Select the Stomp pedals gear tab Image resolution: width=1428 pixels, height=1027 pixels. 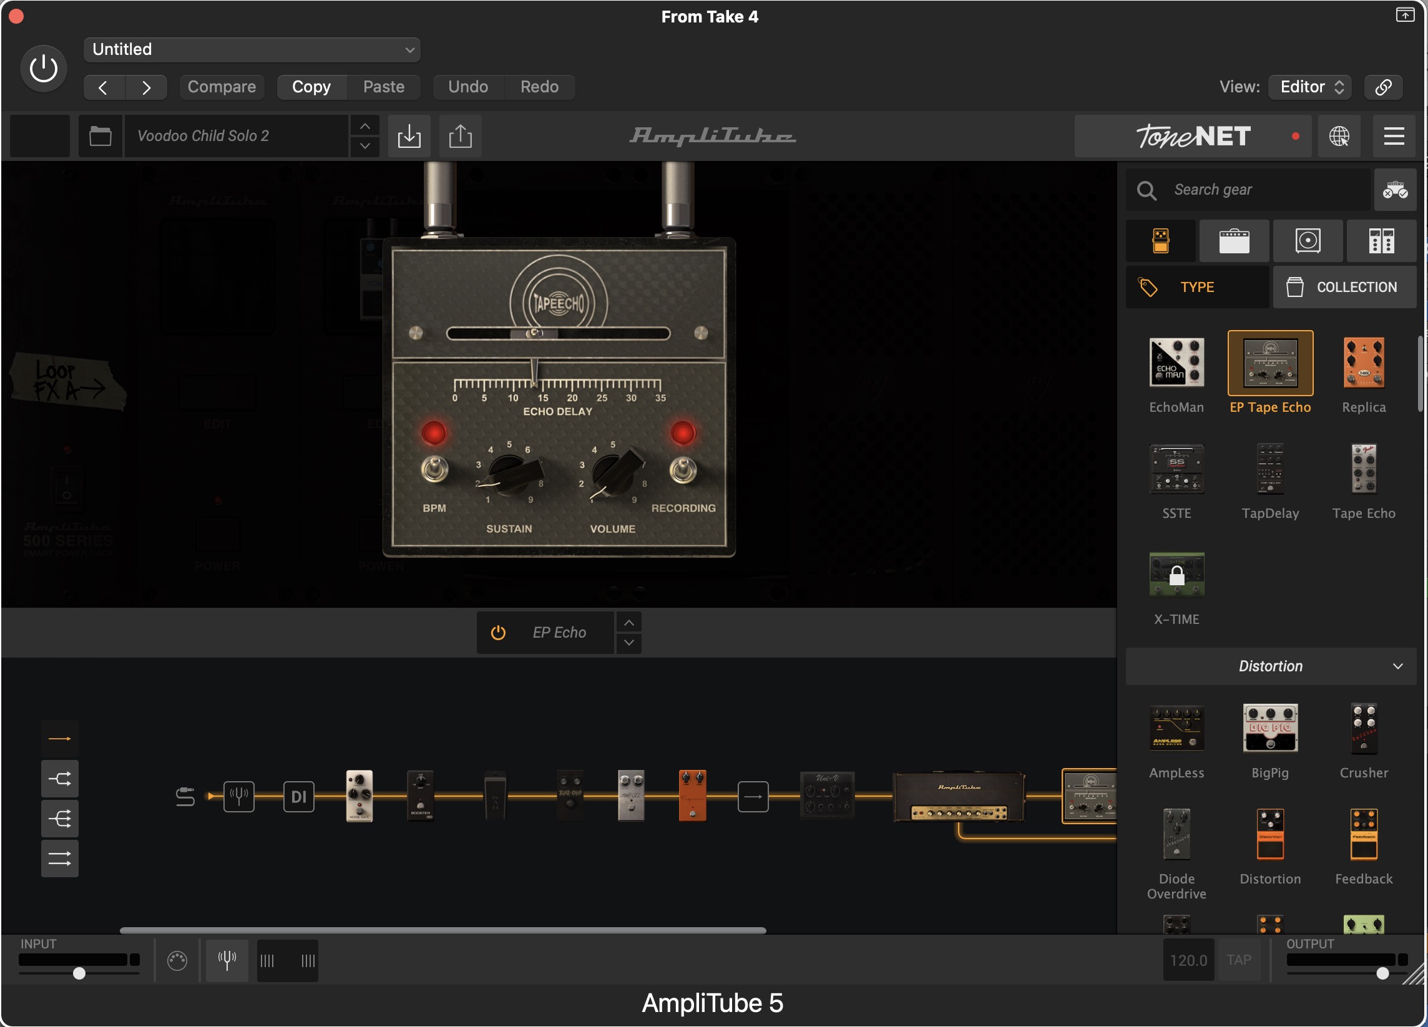click(1161, 241)
